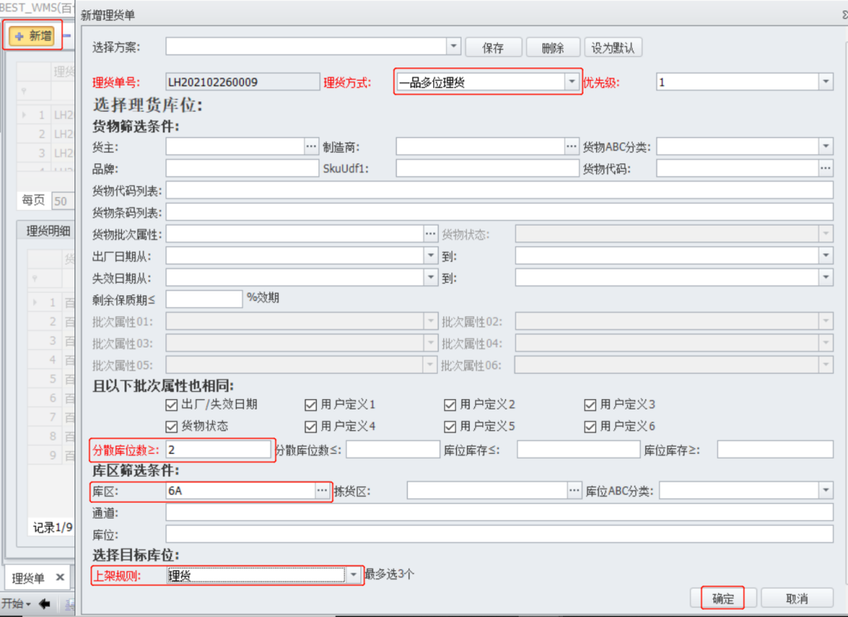
Task: Switch to the 理货明细 tab
Action: pyautogui.click(x=48, y=231)
